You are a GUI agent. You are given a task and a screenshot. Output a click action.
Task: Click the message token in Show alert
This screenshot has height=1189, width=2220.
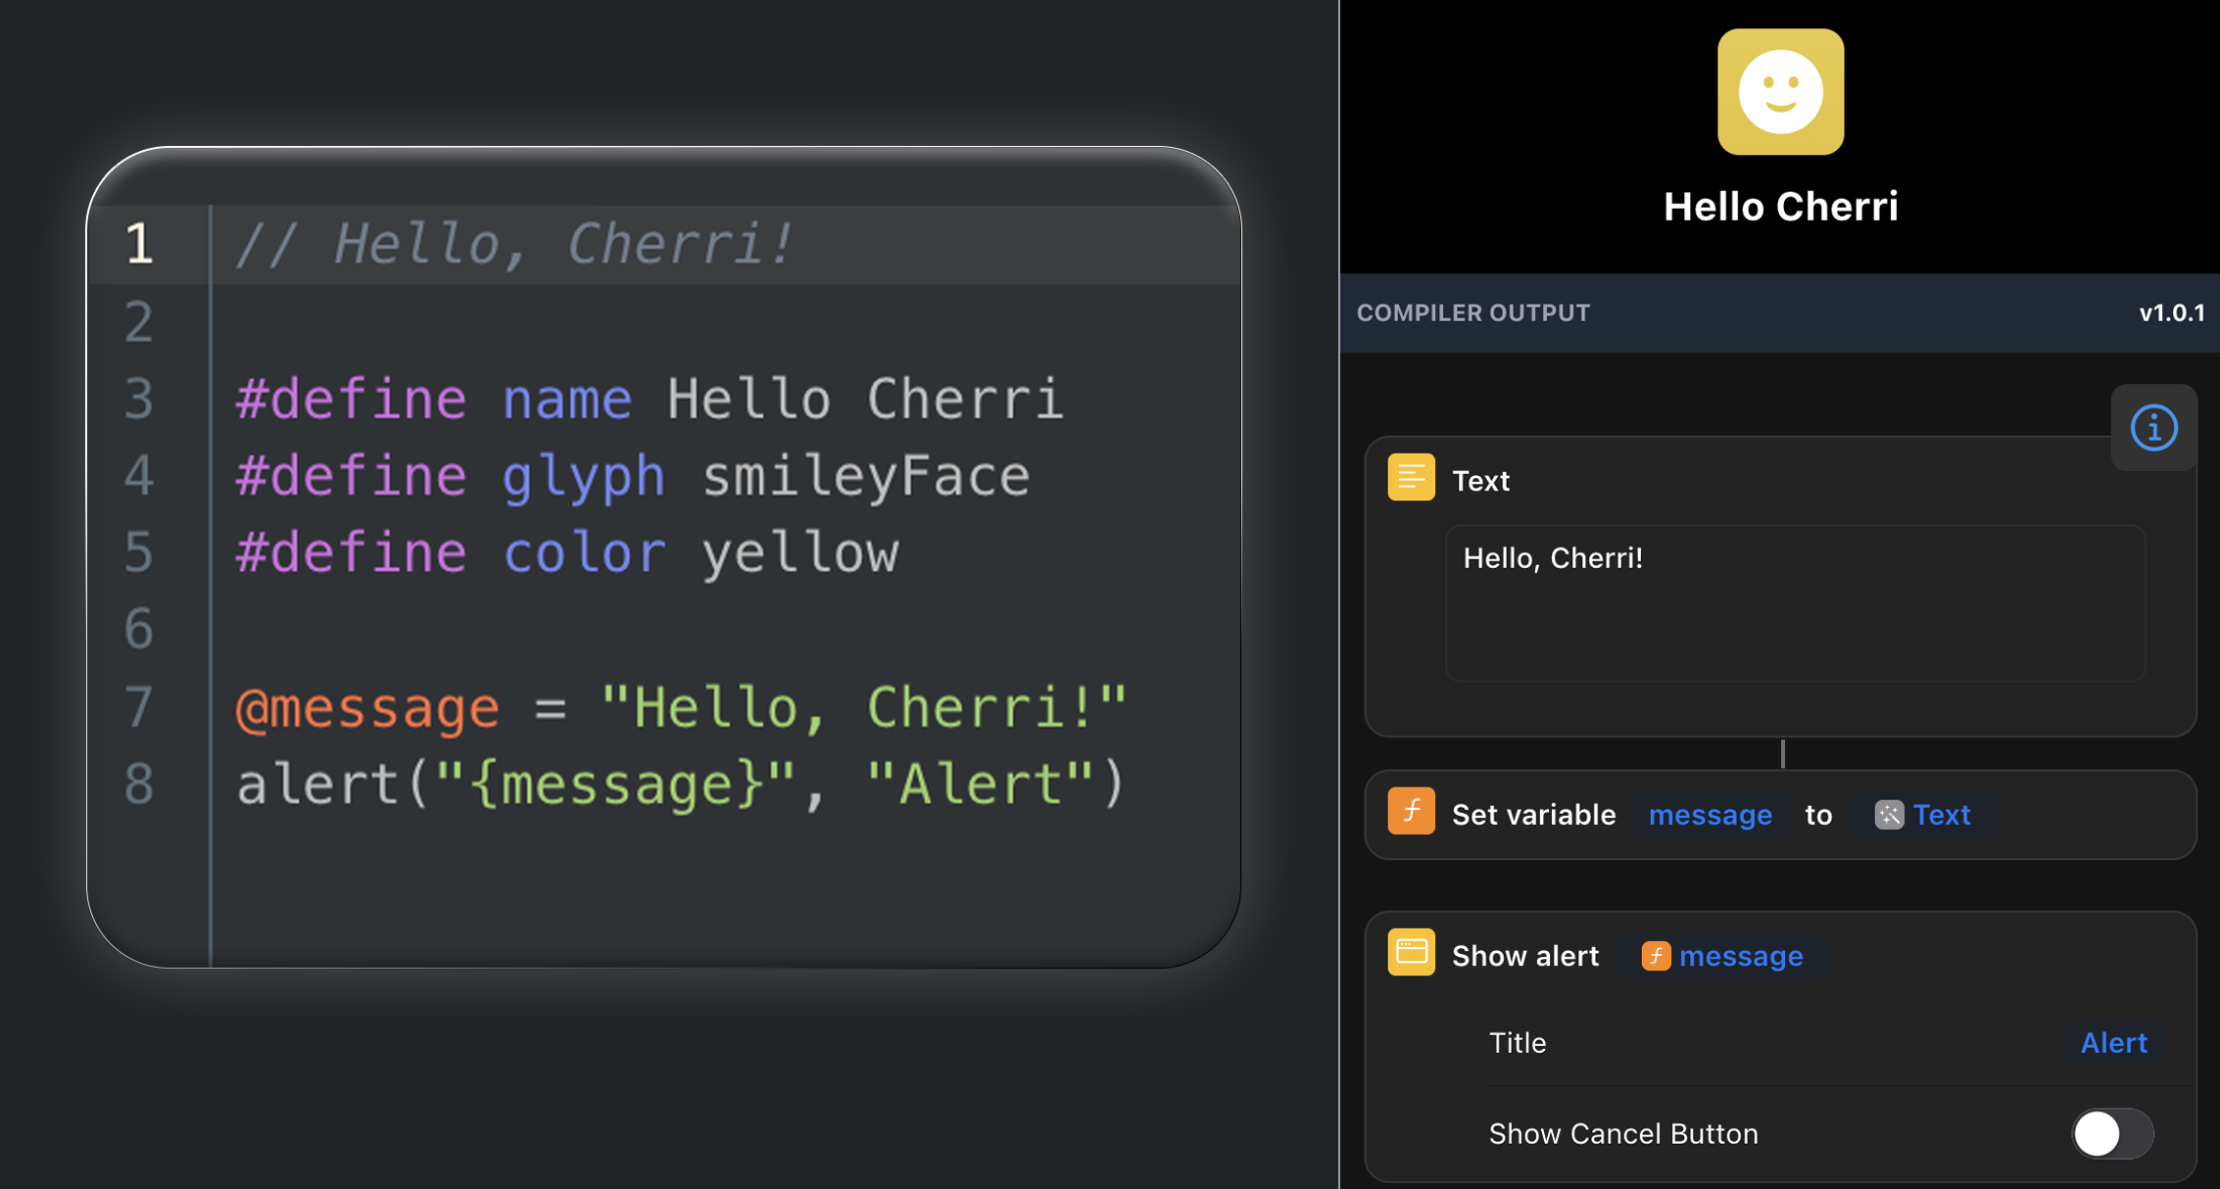click(x=1739, y=956)
